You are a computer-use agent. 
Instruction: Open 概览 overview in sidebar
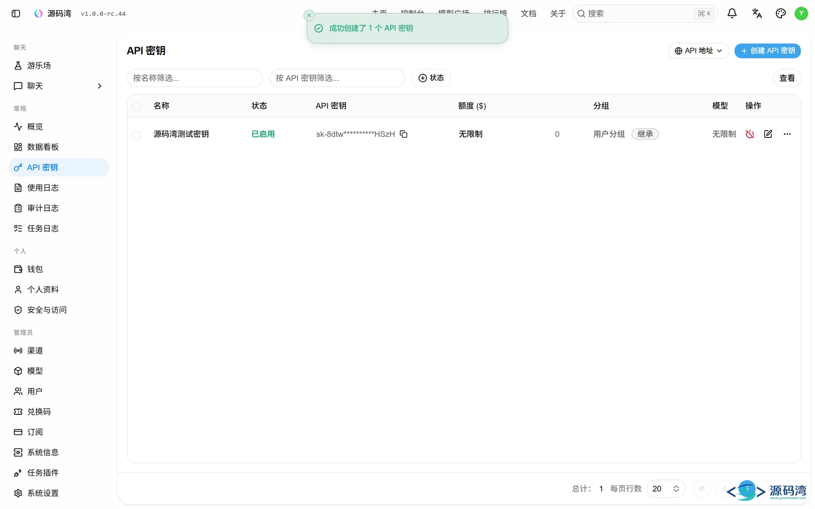(x=59, y=127)
